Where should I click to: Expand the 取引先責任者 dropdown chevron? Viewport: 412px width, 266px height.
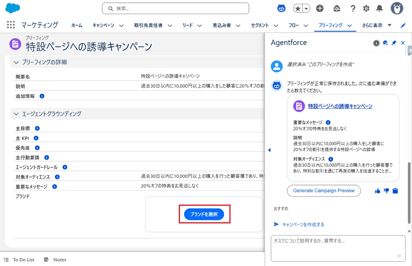(x=170, y=25)
